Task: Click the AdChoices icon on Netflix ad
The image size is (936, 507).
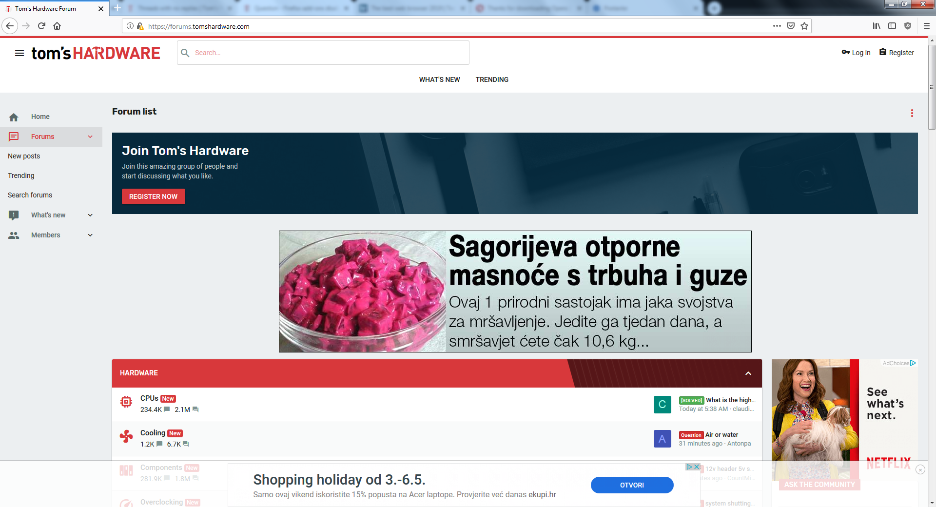Action: tap(913, 363)
